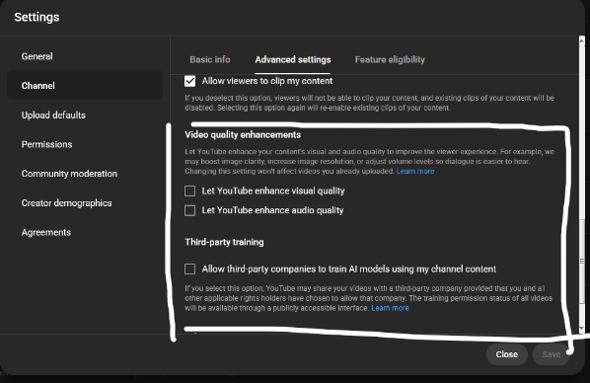Tick Allow third-party companies to train AI models
The height and width of the screenshot is (383, 590).
point(190,268)
